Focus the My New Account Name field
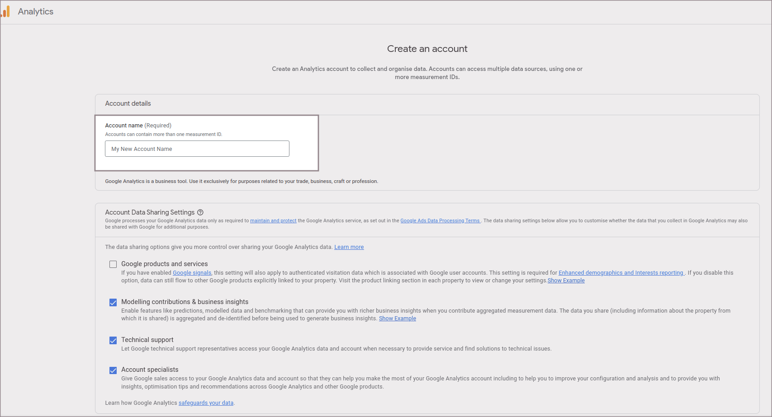Image resolution: width=772 pixels, height=417 pixels. 197,149
